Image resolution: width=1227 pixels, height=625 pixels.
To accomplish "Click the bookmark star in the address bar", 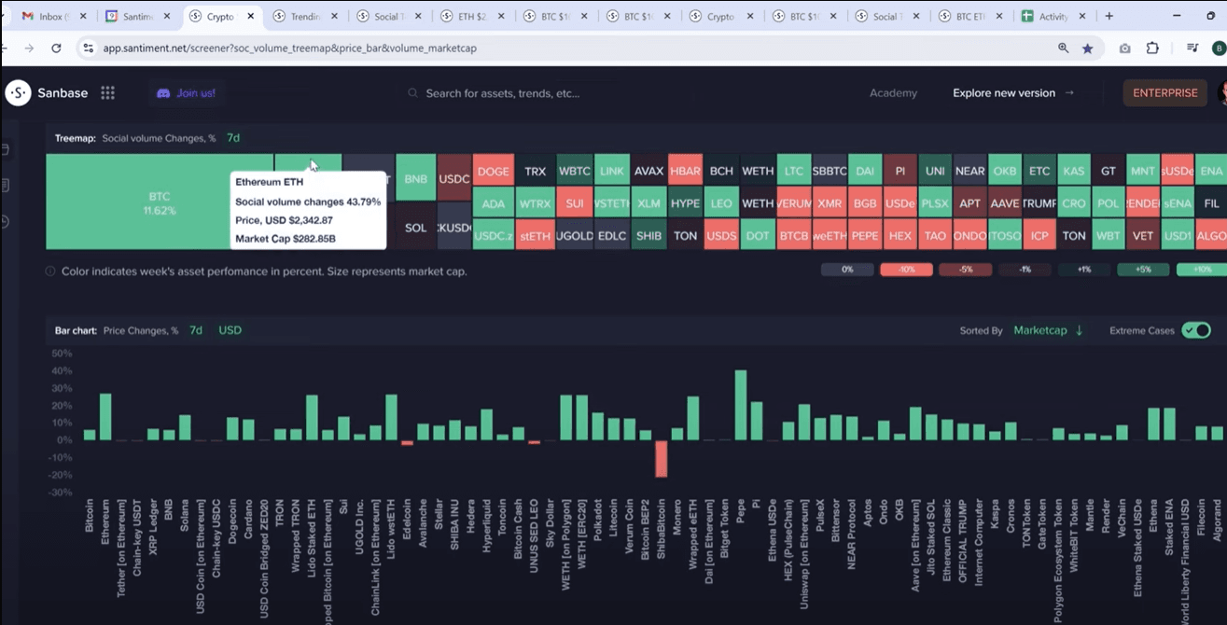I will (1087, 49).
